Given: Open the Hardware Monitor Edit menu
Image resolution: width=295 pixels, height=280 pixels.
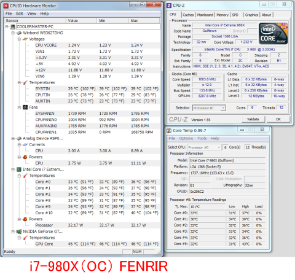Looking at the screenshot, I should [20, 14].
